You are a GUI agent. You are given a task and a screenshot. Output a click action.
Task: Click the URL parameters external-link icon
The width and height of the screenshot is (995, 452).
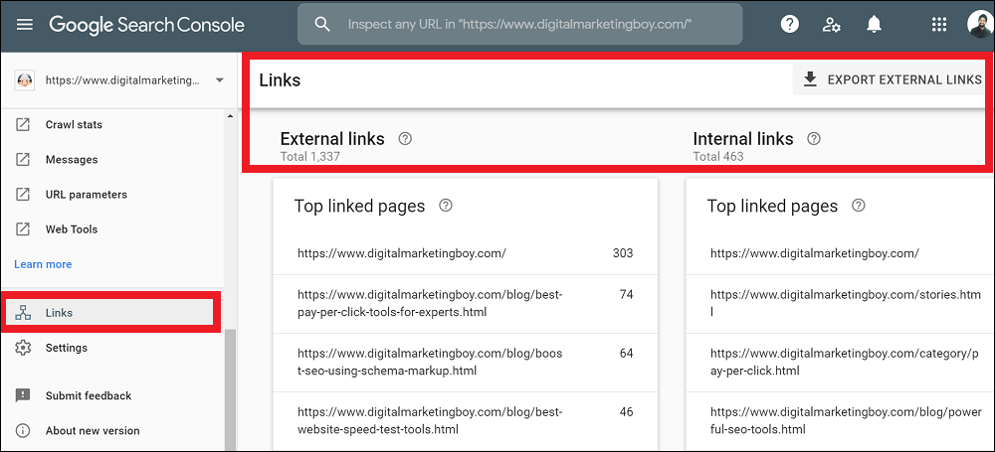point(23,195)
